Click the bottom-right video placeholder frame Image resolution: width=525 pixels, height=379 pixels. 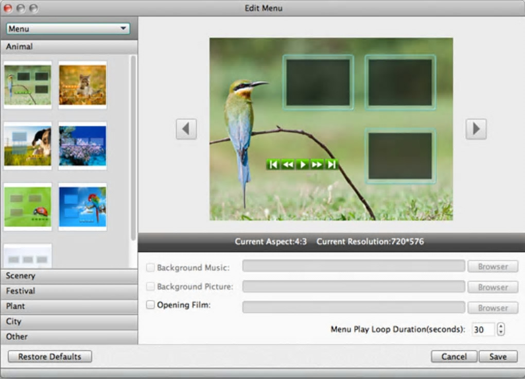click(x=400, y=156)
